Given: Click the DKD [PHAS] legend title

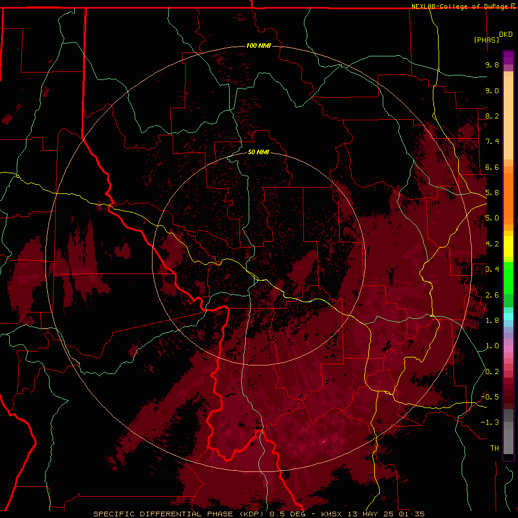Looking at the screenshot, I should pos(493,37).
